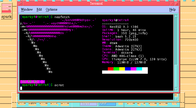The image size is (196, 108).
Task: Click the green color block in neofetch
Action: coord(116,69)
